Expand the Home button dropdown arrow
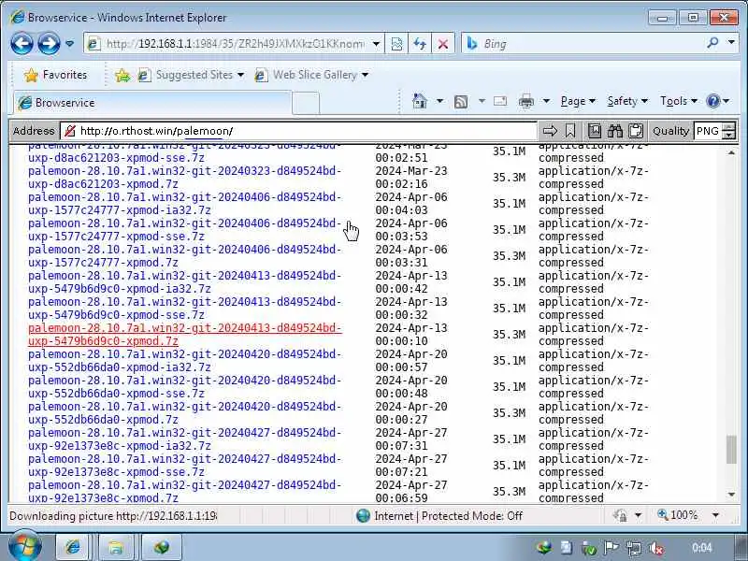Image resolution: width=748 pixels, height=561 pixels. point(439,101)
